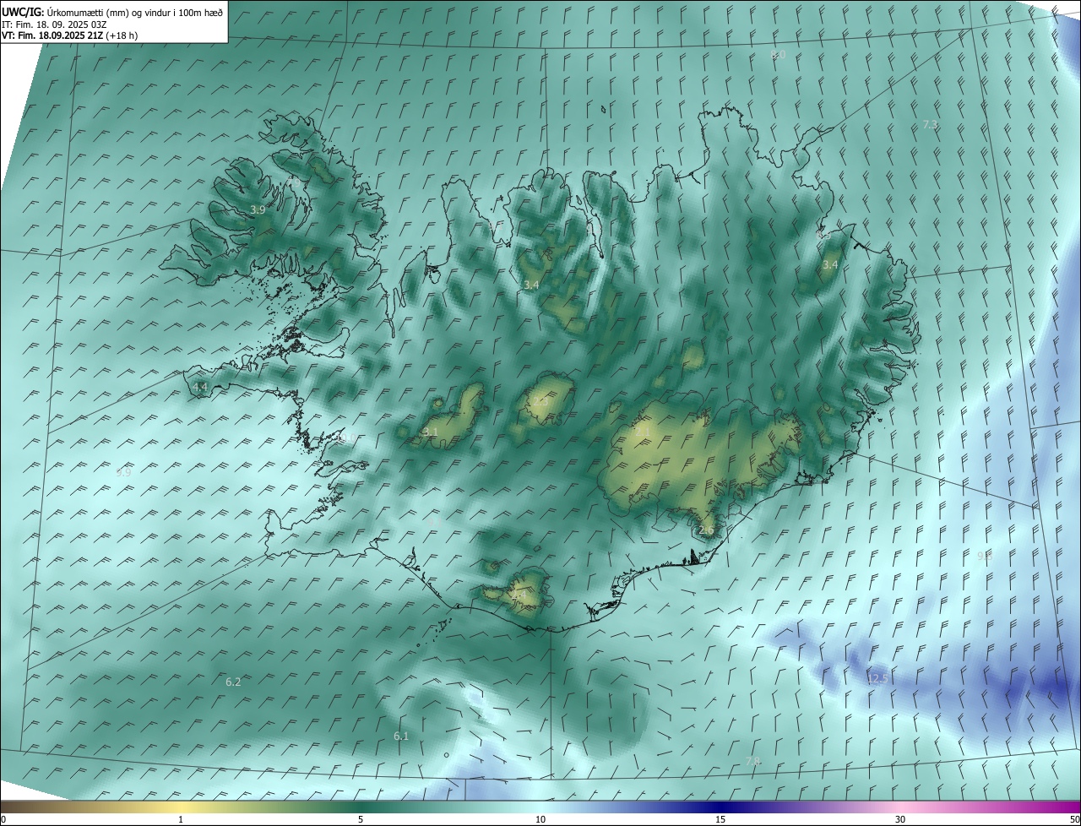Click the 6.1 value over the sea
Viewport: 1081px width, 826px height.
tap(401, 736)
